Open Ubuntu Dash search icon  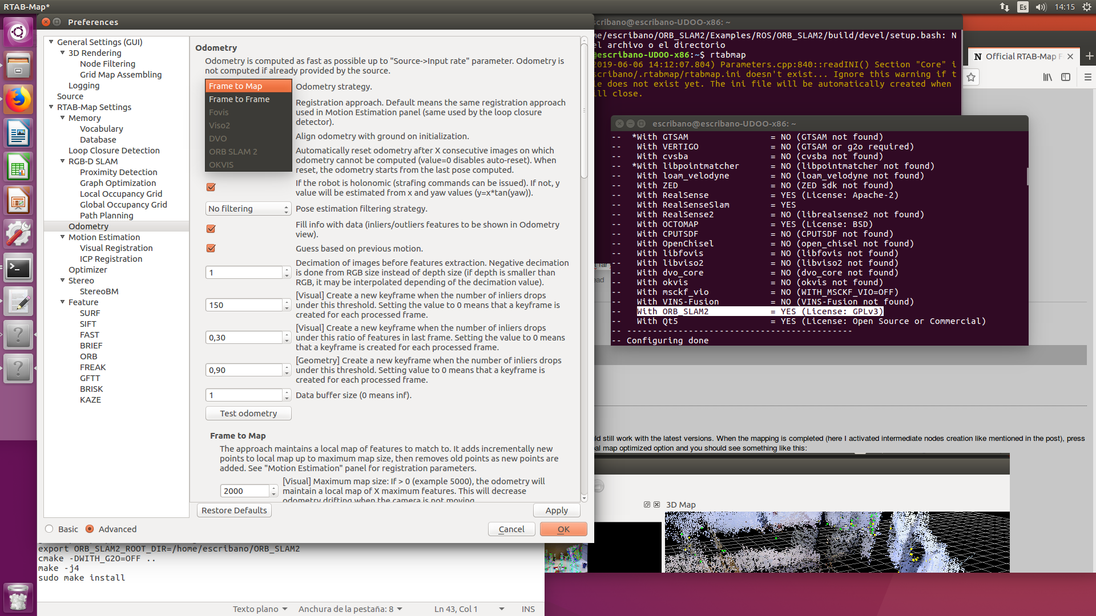pyautogui.click(x=18, y=32)
